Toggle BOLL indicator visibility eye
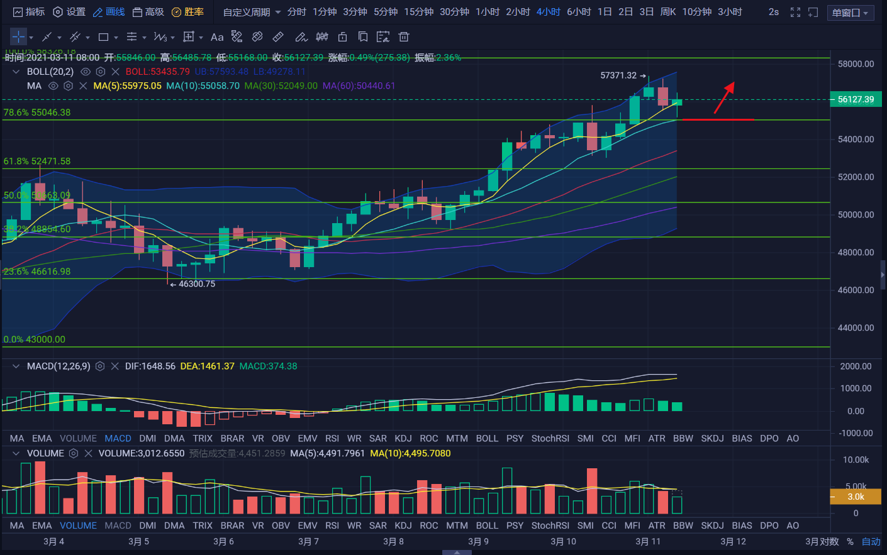The width and height of the screenshot is (887, 555). point(86,72)
